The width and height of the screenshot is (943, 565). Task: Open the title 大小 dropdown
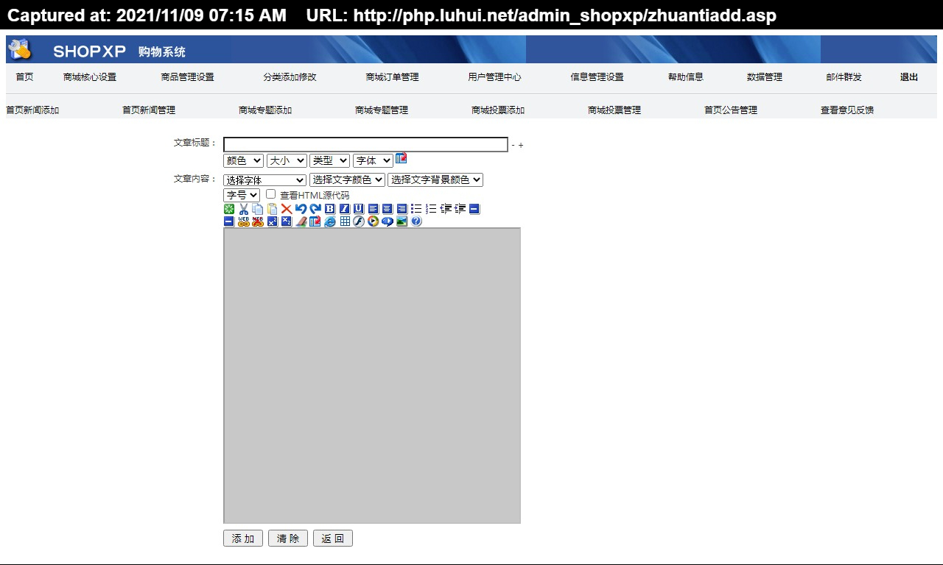[287, 160]
